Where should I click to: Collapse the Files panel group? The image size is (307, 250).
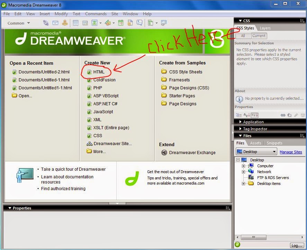click(241, 136)
